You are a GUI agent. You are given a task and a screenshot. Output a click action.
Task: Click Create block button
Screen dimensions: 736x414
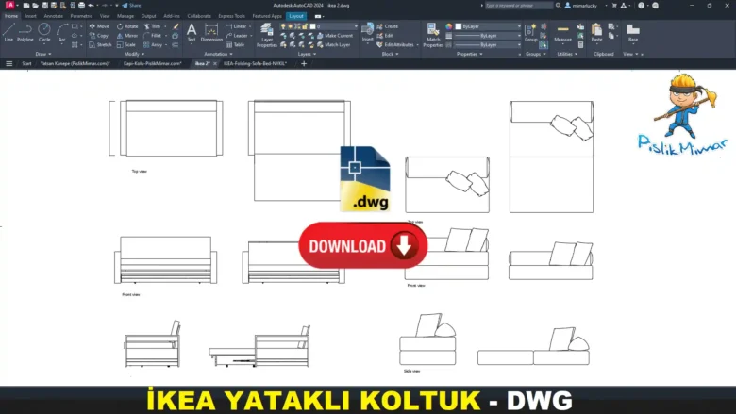click(387, 26)
